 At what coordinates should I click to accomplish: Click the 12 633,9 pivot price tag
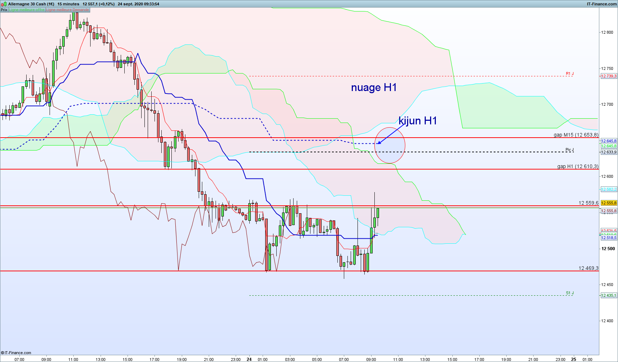[x=609, y=152]
